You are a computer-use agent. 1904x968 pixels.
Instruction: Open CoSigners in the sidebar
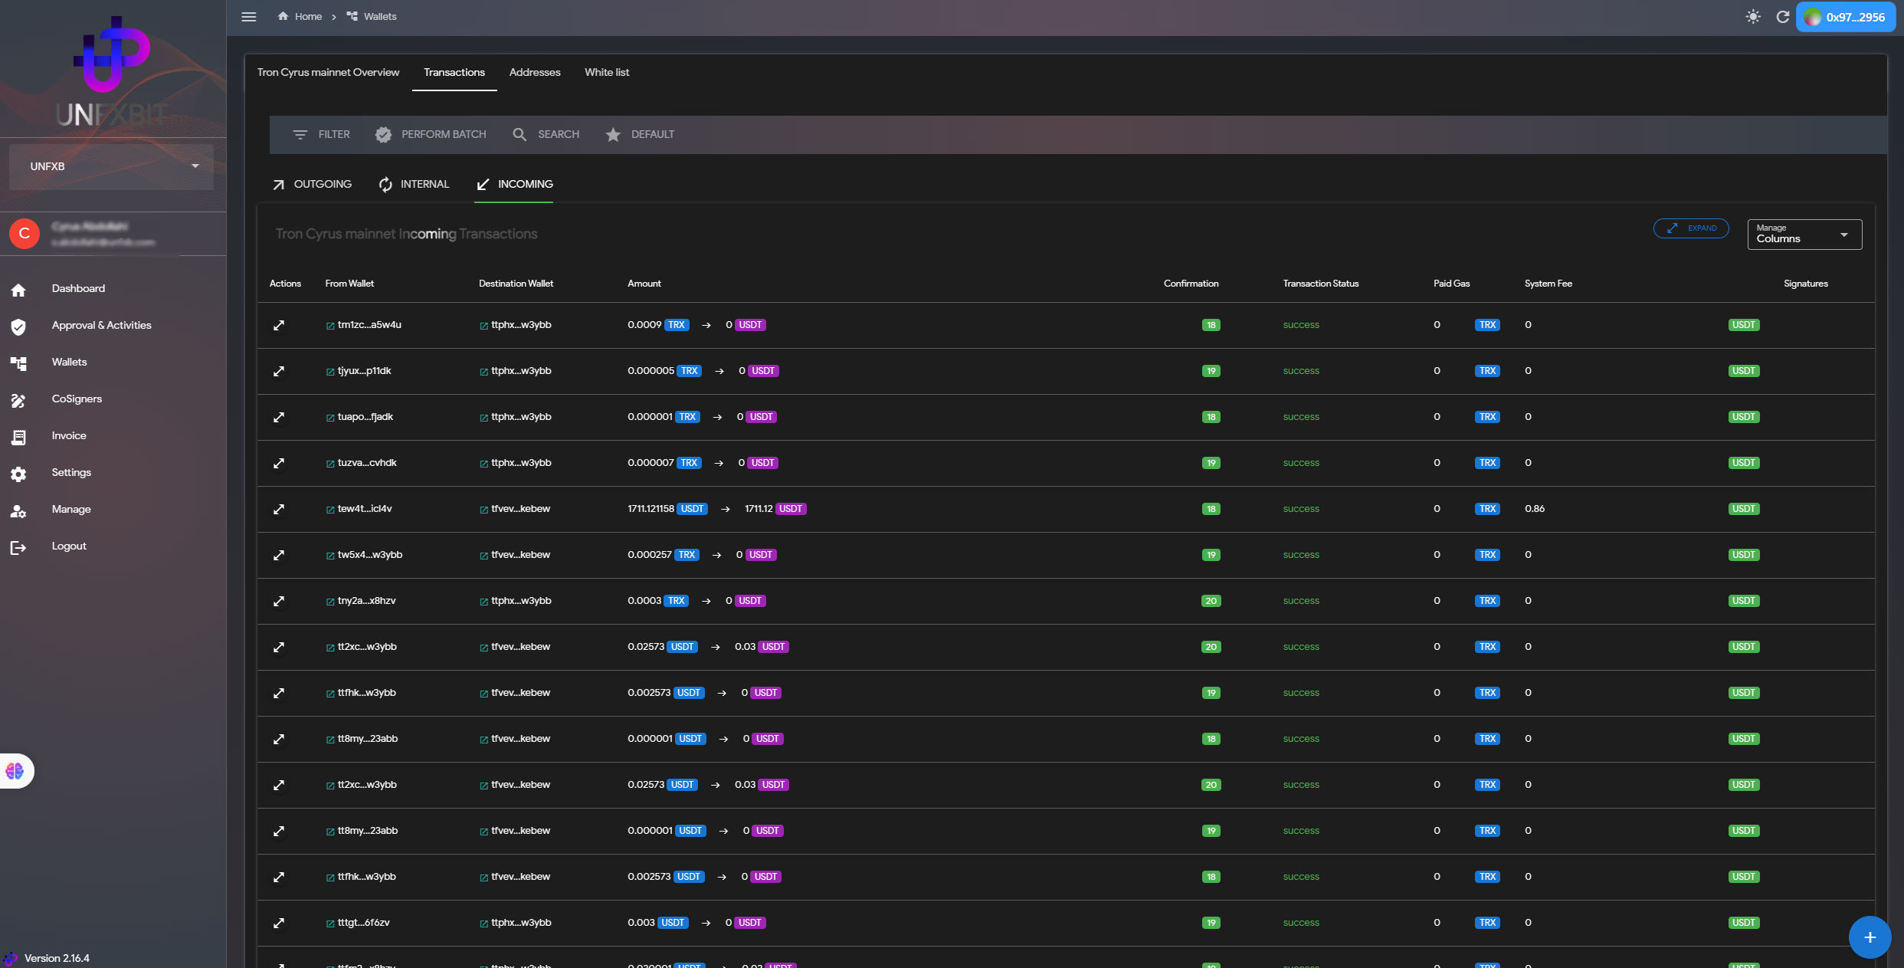click(77, 399)
